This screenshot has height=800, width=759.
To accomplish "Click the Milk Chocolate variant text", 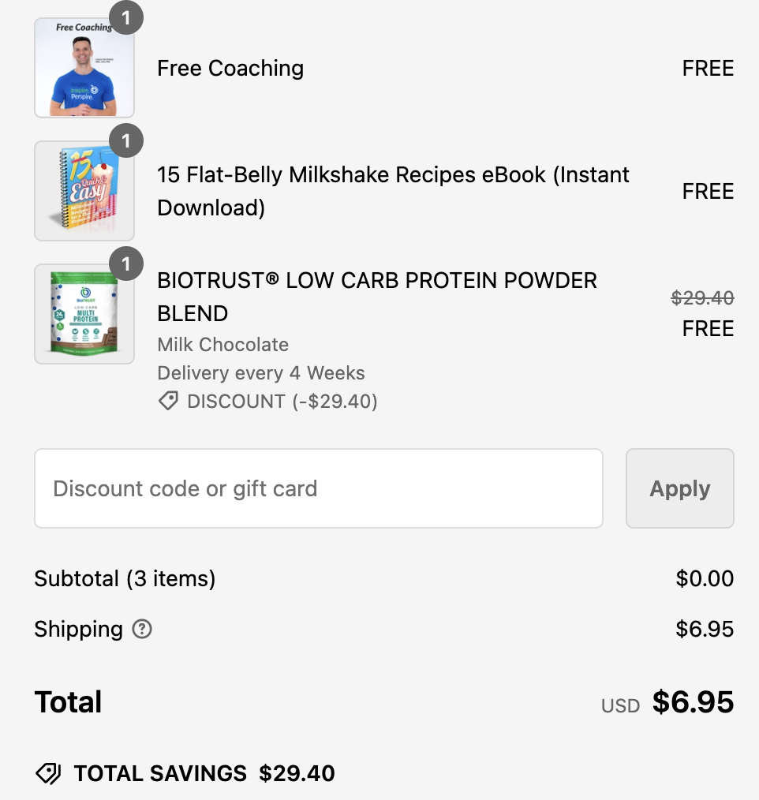I will [x=223, y=345].
